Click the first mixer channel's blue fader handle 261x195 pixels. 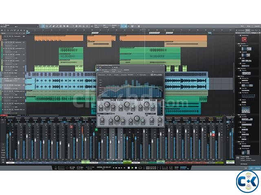click(10, 134)
